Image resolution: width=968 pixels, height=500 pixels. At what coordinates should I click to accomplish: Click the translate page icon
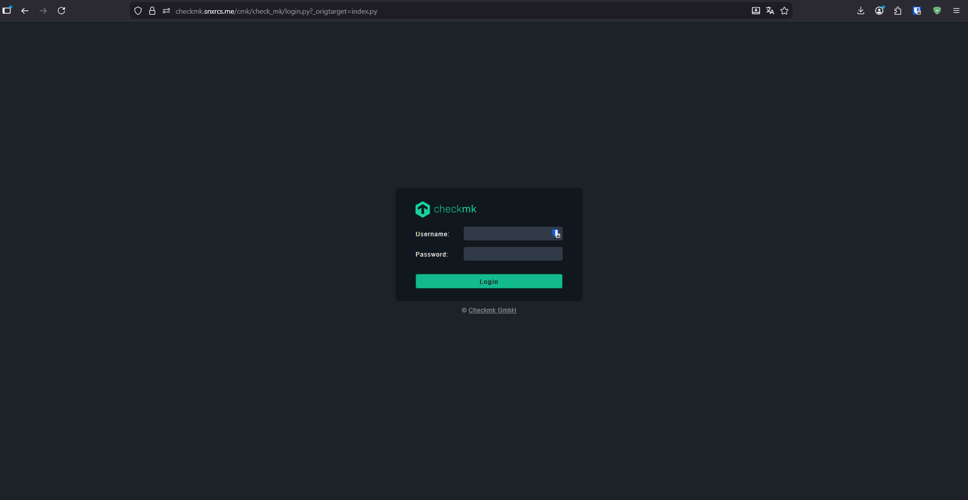tap(770, 11)
